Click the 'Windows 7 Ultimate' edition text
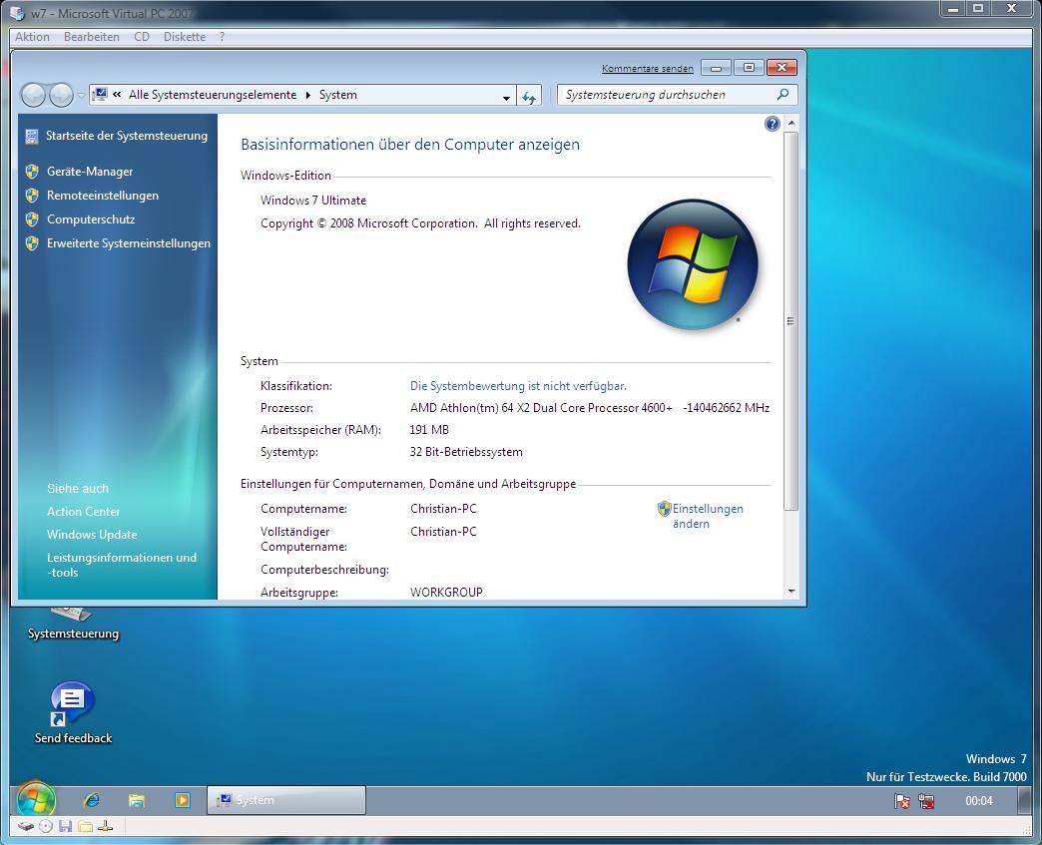 (x=313, y=200)
